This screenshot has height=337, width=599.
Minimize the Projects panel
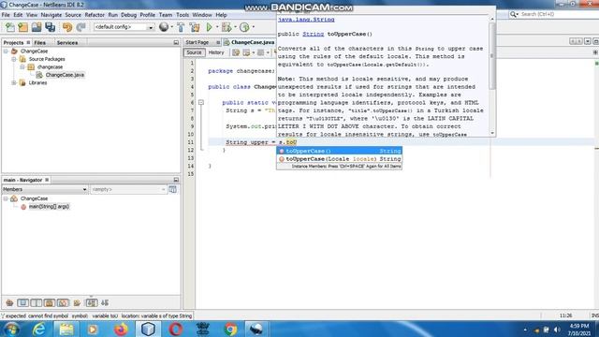(176, 42)
